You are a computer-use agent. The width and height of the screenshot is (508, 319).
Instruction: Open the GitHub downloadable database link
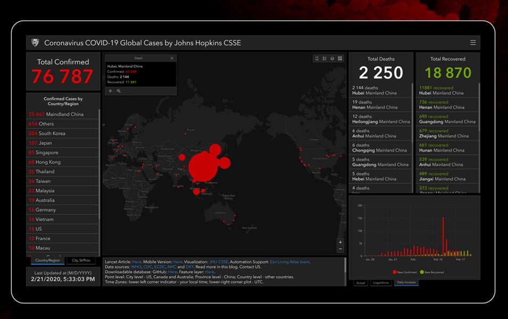click(x=171, y=271)
